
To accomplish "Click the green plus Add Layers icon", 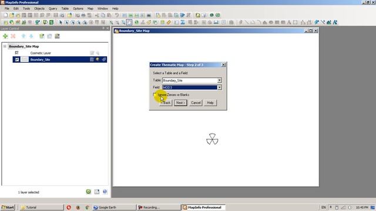I will point(5,36).
